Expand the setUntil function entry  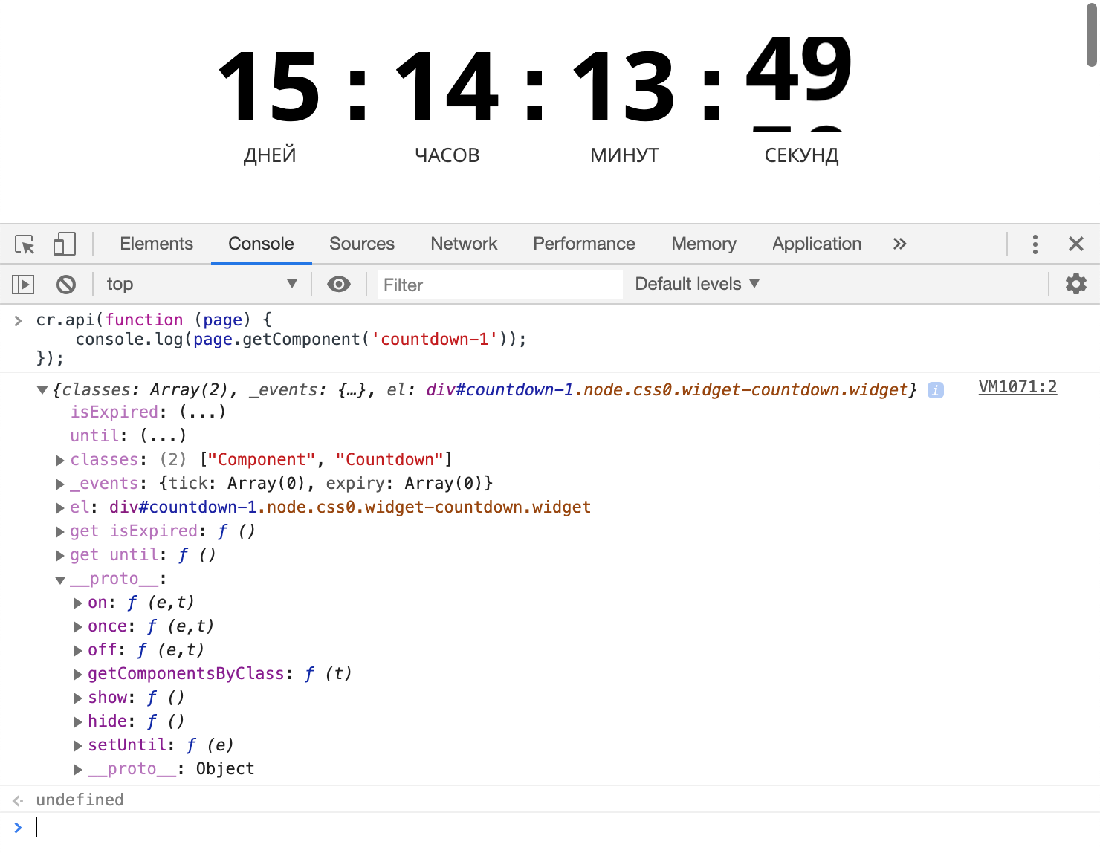click(78, 746)
